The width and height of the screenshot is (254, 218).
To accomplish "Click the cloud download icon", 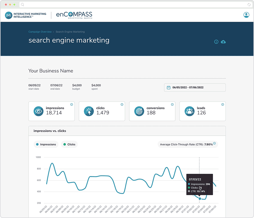I will [x=223, y=42].
